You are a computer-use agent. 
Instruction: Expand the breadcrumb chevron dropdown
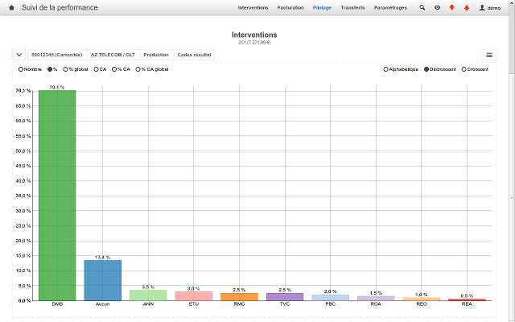point(19,55)
